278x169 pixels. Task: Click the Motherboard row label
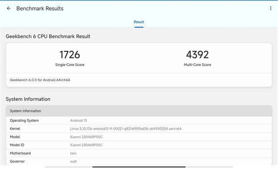click(x=20, y=153)
